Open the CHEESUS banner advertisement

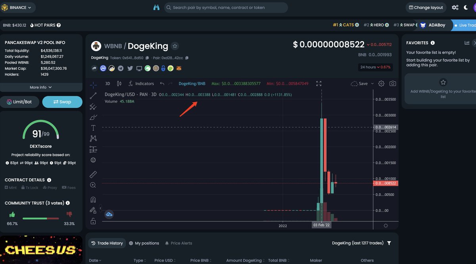tap(41, 250)
